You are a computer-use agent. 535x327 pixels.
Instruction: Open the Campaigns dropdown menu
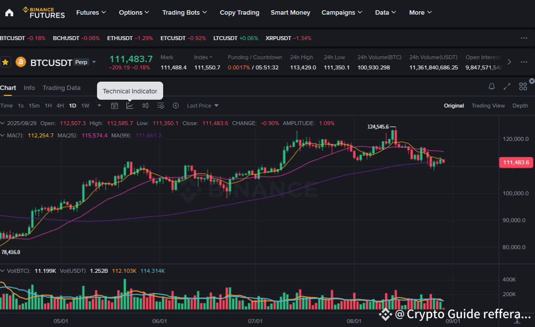(x=342, y=13)
